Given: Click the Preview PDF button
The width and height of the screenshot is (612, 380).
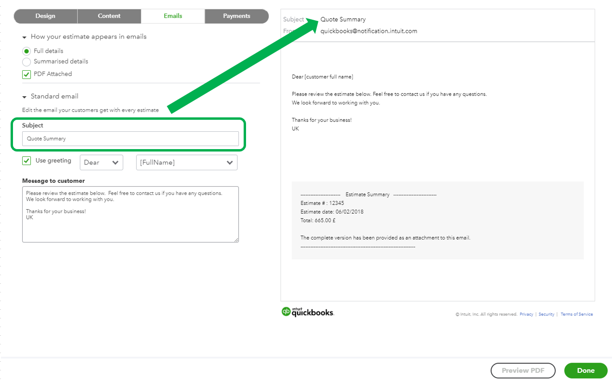Looking at the screenshot, I should pos(523,370).
